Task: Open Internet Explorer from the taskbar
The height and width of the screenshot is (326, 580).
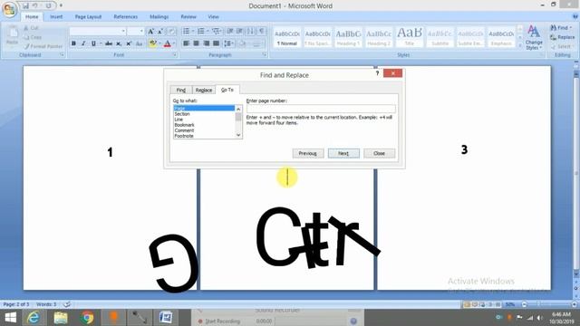Action: 34,318
